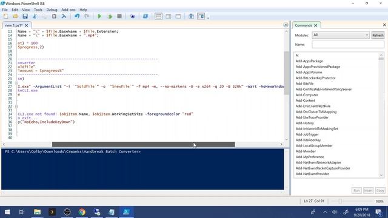
Task: Select Add-AppxPackage in the command list
Action: [309, 61]
